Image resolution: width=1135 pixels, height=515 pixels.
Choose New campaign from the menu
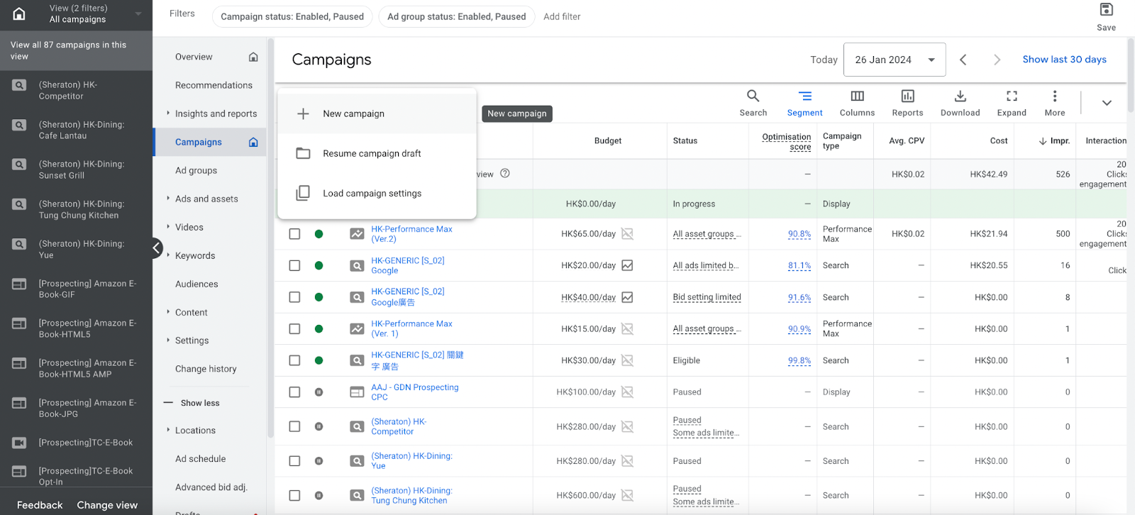coord(377,113)
